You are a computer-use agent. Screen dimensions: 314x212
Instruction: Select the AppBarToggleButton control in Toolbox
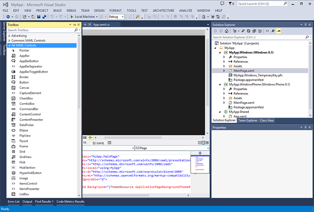[33, 72]
